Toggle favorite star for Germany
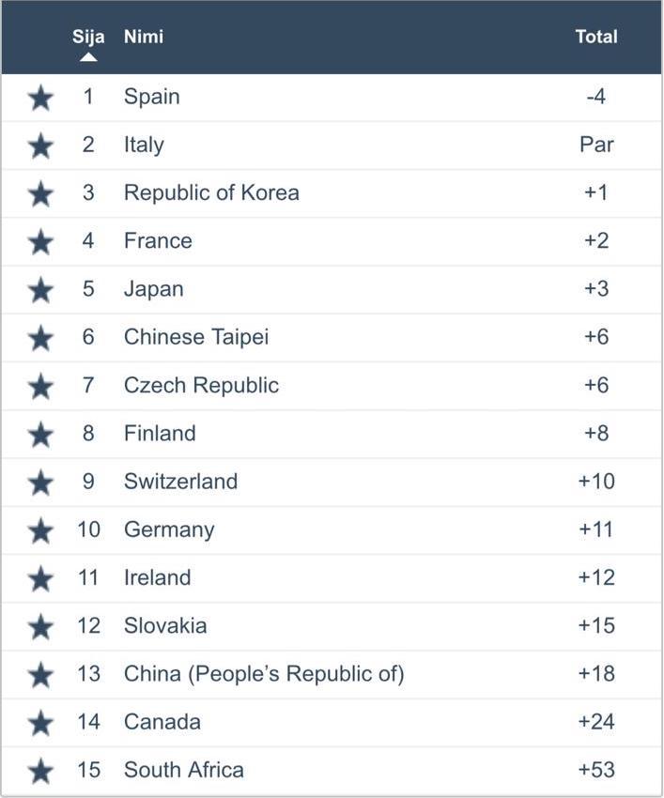The height and width of the screenshot is (798, 664). tap(40, 530)
